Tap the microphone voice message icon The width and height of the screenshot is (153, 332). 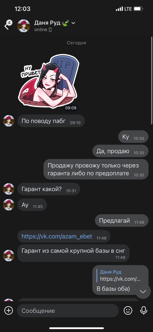pos(144,310)
